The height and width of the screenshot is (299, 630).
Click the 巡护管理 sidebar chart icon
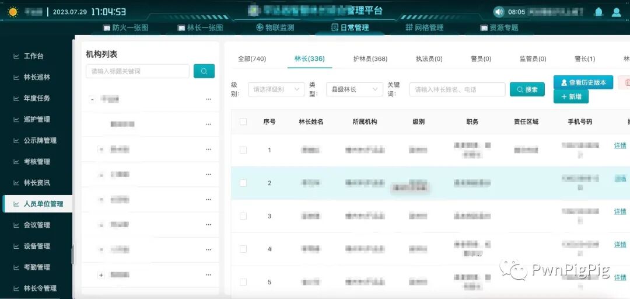pyautogui.click(x=16, y=120)
